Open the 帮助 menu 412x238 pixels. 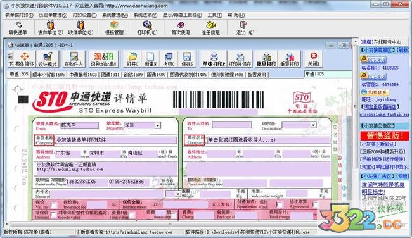coord(236,15)
